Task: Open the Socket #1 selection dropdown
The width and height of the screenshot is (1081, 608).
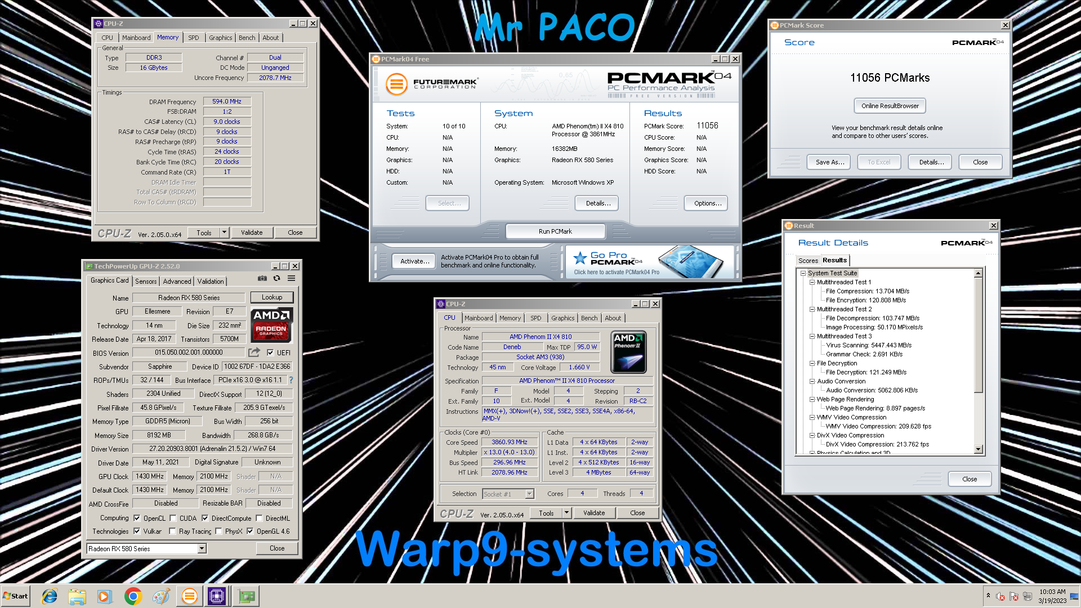Action: click(x=529, y=494)
